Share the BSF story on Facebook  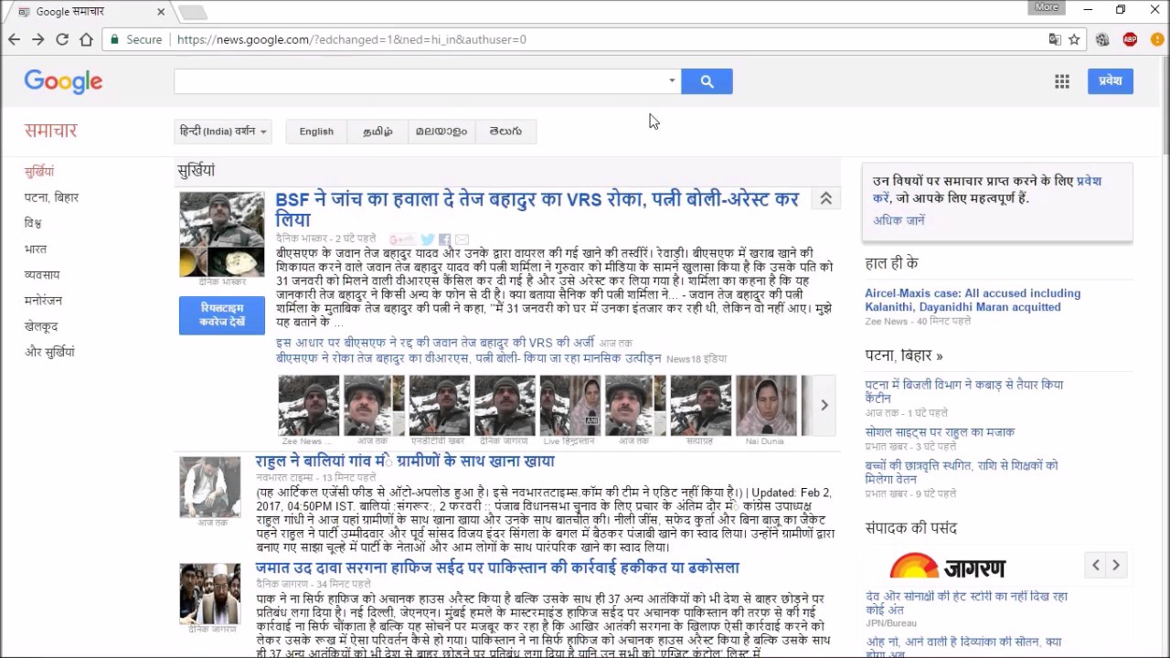[445, 239]
